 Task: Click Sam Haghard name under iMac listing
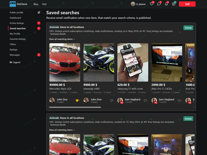point(166,99)
